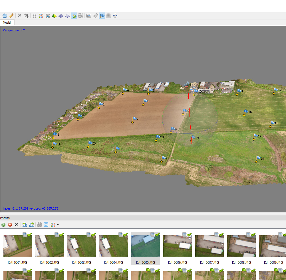Click Remove Cameras X in Photos toolbar

pyautogui.click(x=17, y=224)
